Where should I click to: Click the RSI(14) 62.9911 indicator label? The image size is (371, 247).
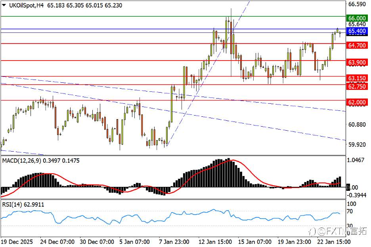coord(23,205)
